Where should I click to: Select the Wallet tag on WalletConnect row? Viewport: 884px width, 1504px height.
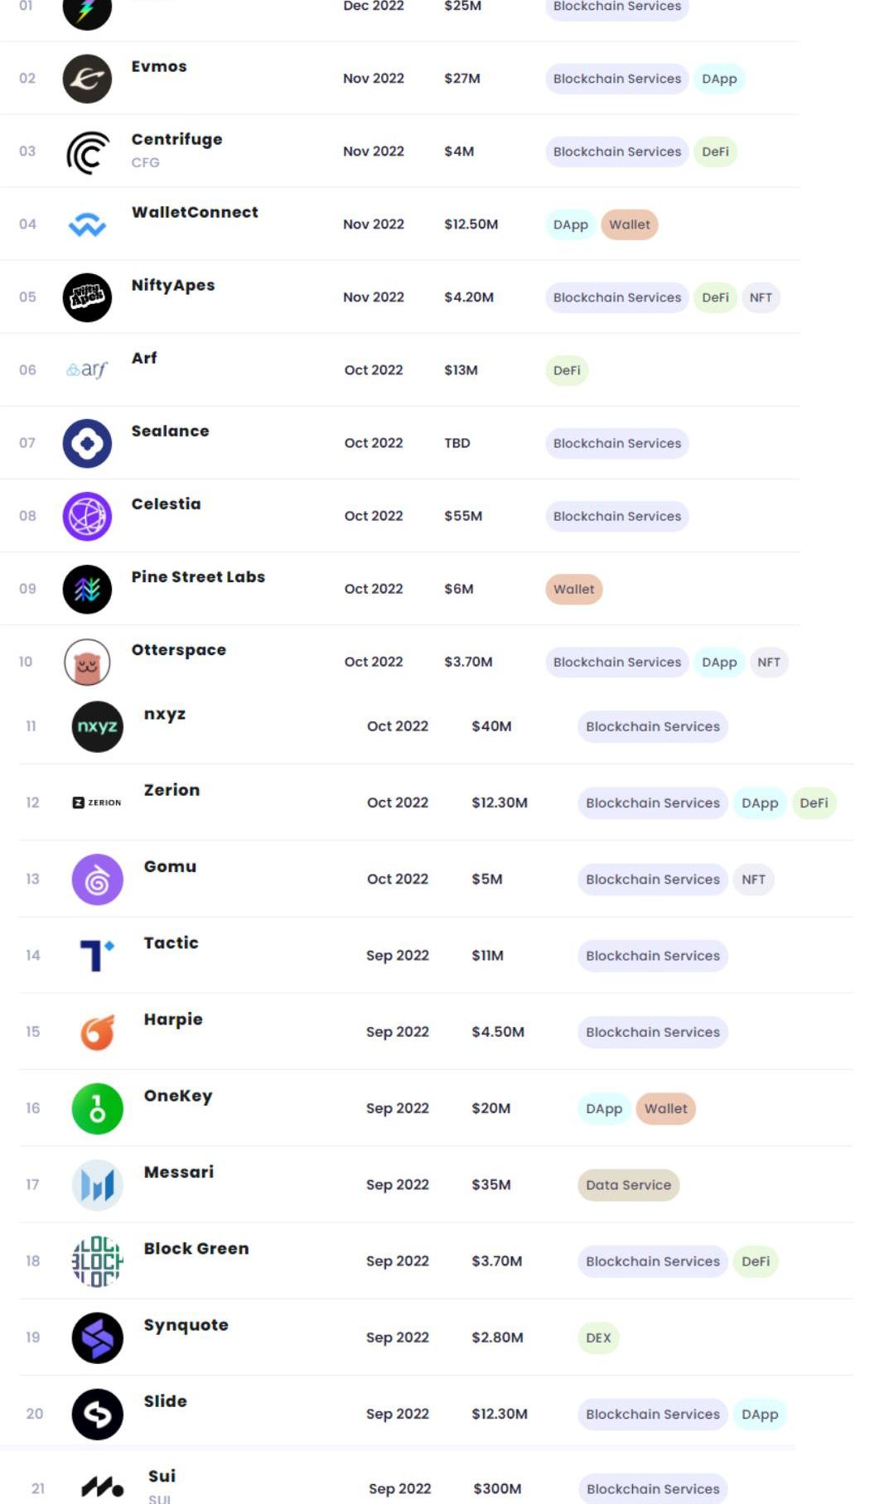(x=630, y=224)
